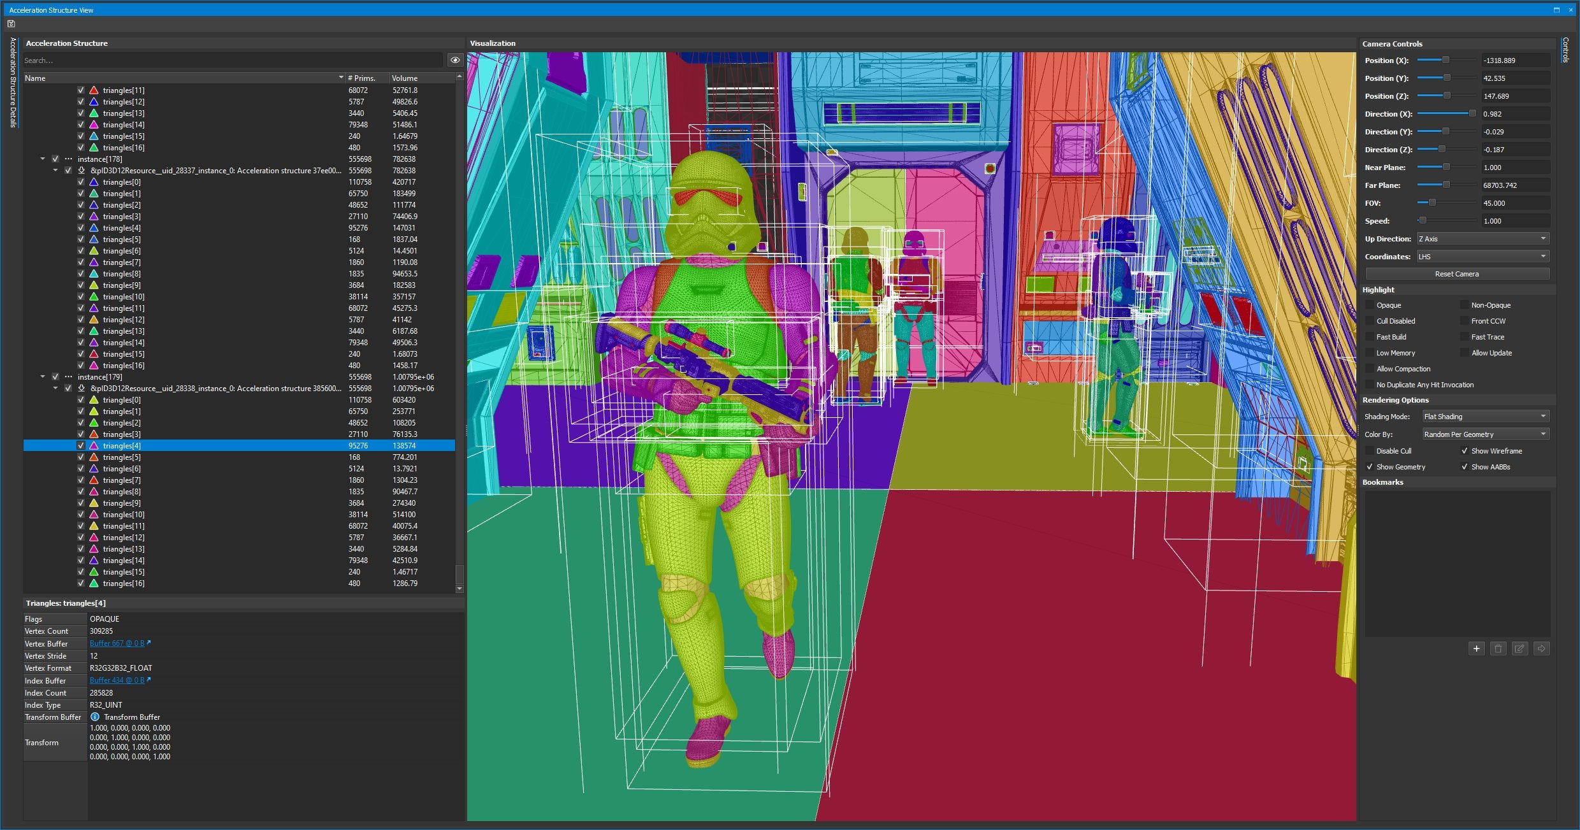Adjust the Far Plane slider
This screenshot has width=1580, height=830.
(x=1446, y=185)
